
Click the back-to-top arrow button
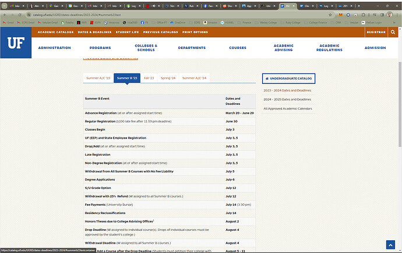[390, 245]
